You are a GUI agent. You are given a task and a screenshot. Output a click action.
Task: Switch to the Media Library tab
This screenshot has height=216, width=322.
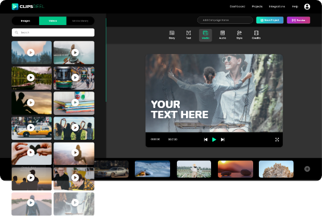click(80, 20)
